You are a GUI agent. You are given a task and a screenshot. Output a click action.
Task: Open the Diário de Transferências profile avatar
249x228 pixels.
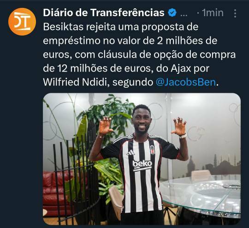tap(22, 22)
